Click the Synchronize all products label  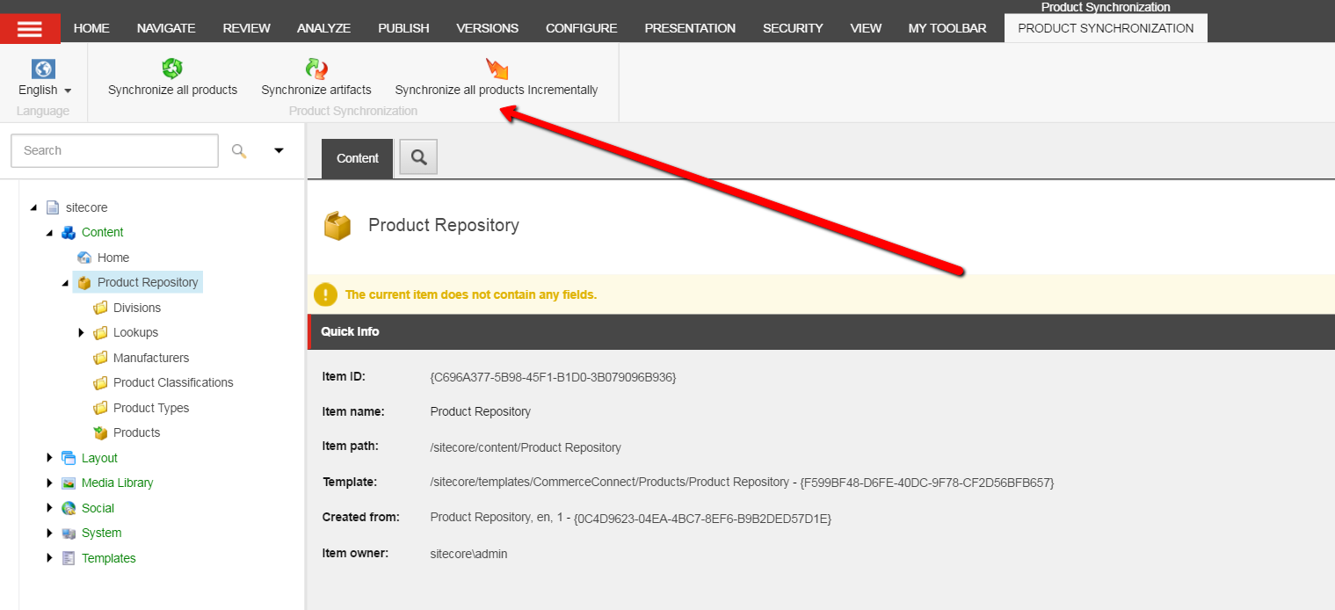[172, 90]
